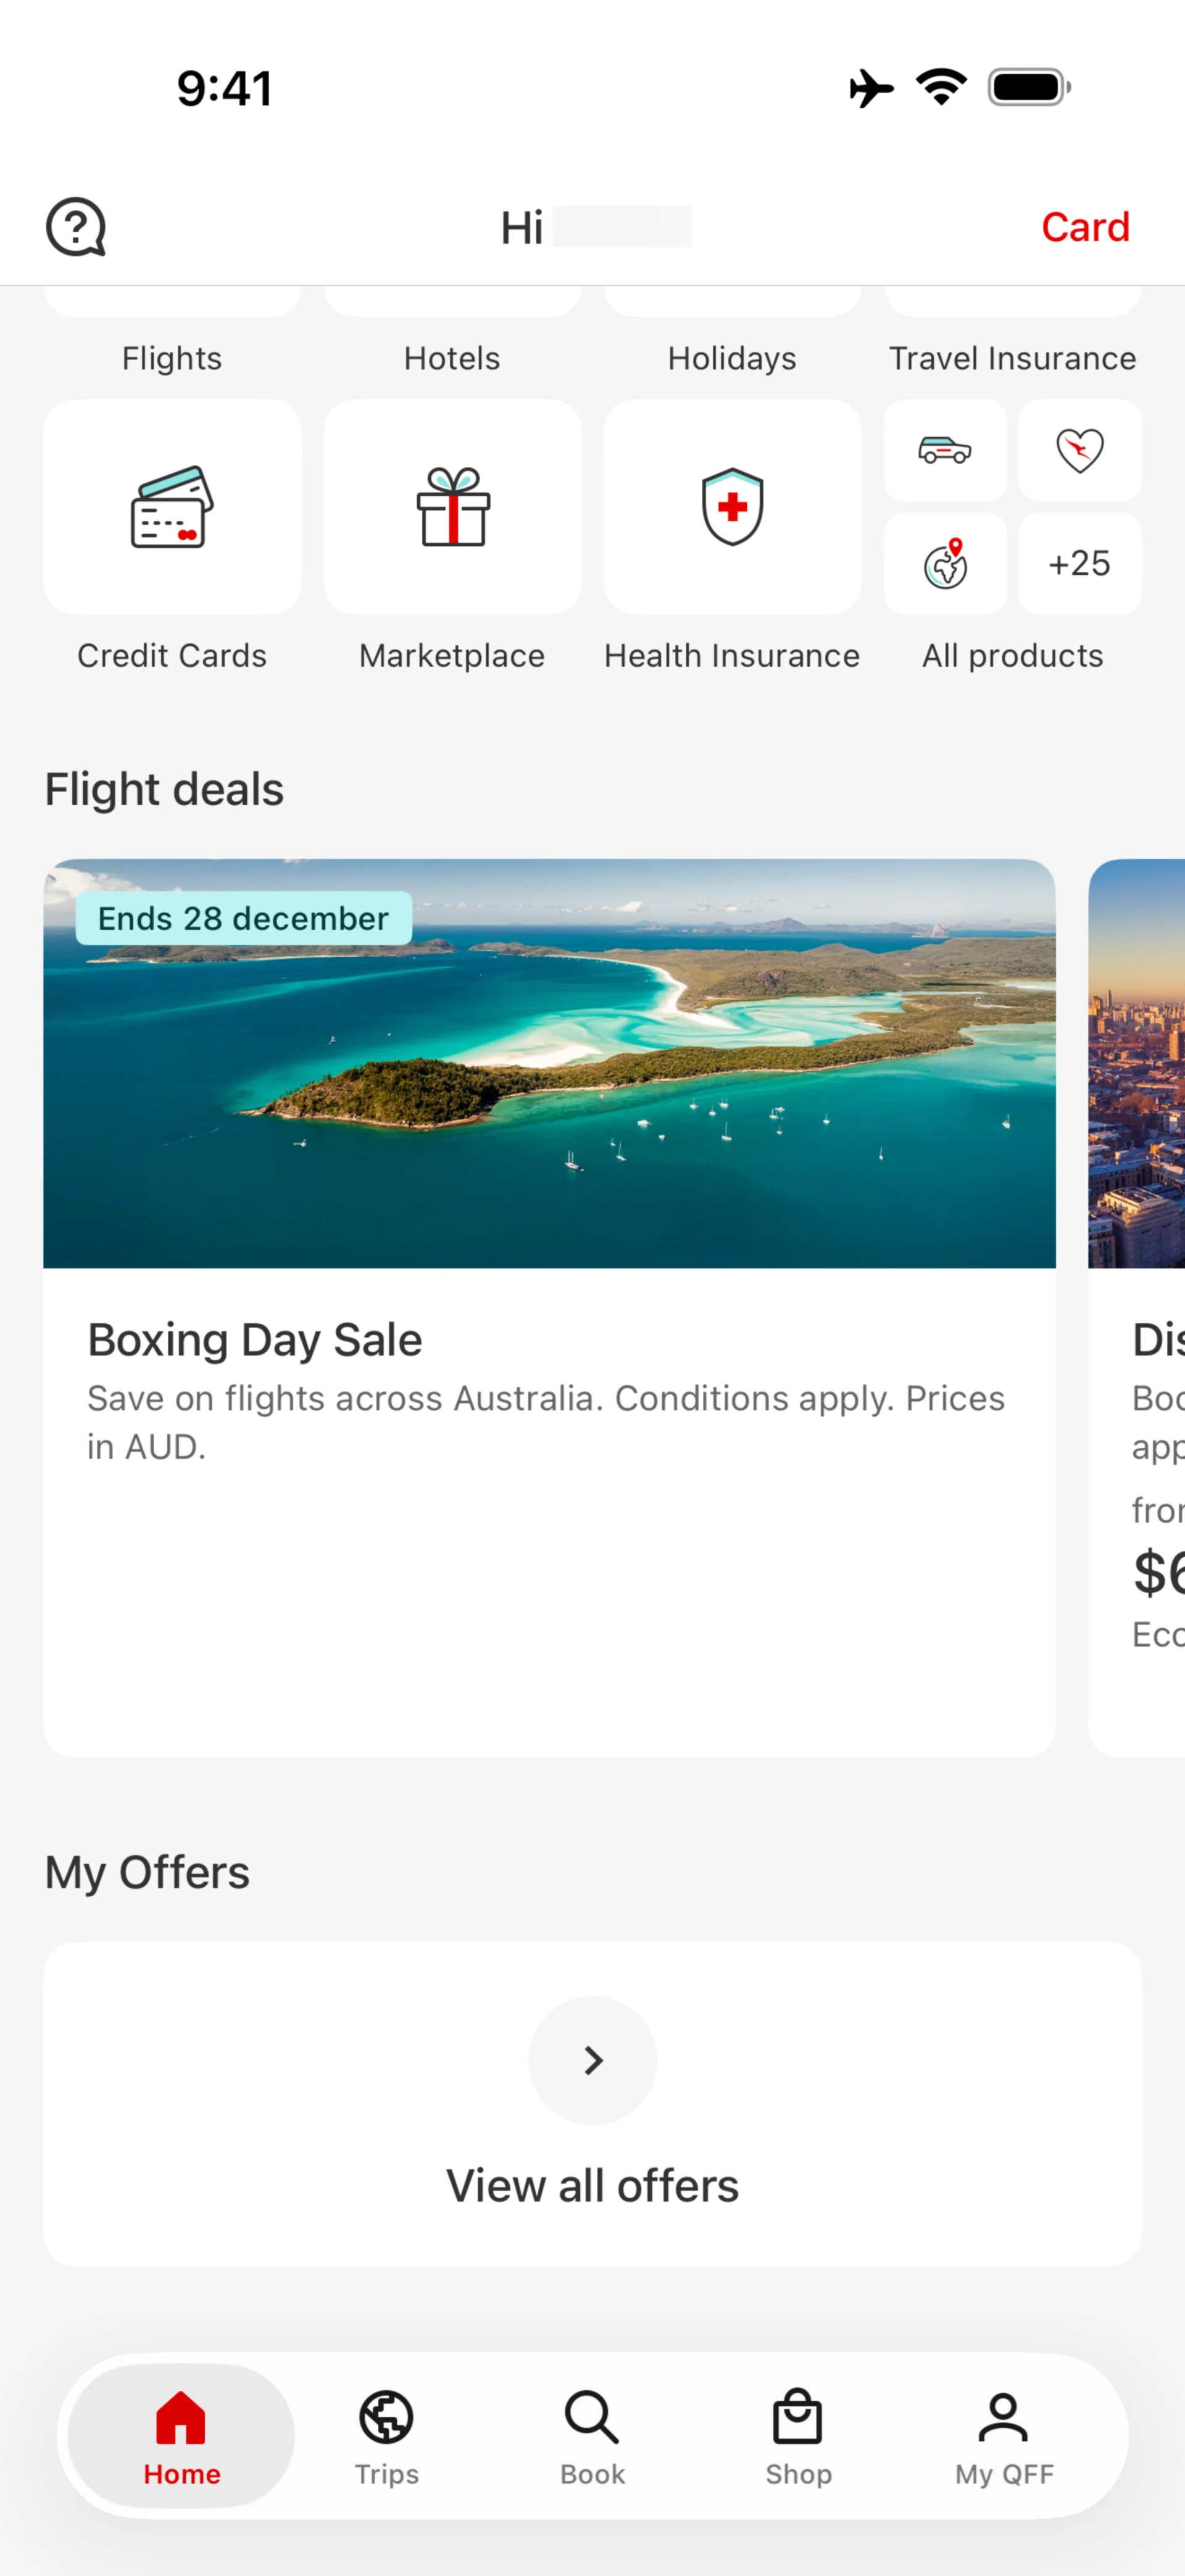Tap the heart with kangaroo icon
This screenshot has height=2576, width=1185.
point(1080,451)
